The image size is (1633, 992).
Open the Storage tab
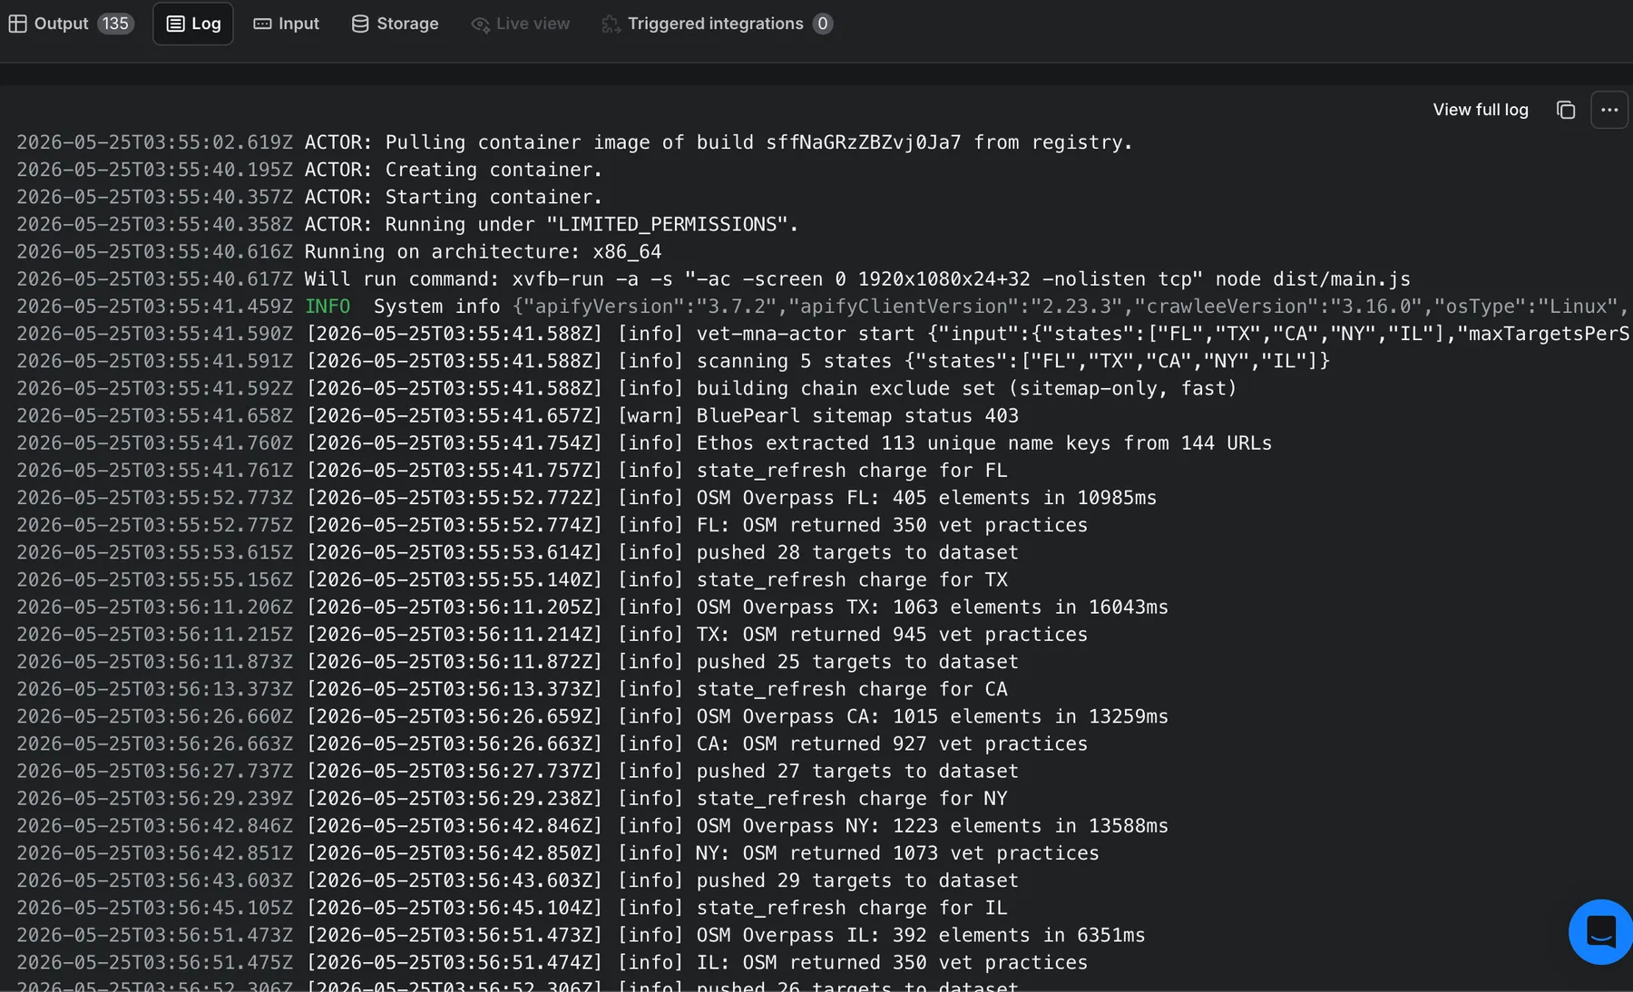(x=395, y=24)
